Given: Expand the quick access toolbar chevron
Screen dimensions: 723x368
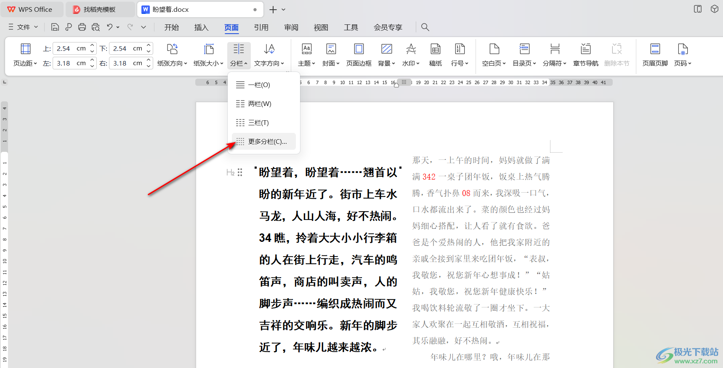Looking at the screenshot, I should pos(144,27).
